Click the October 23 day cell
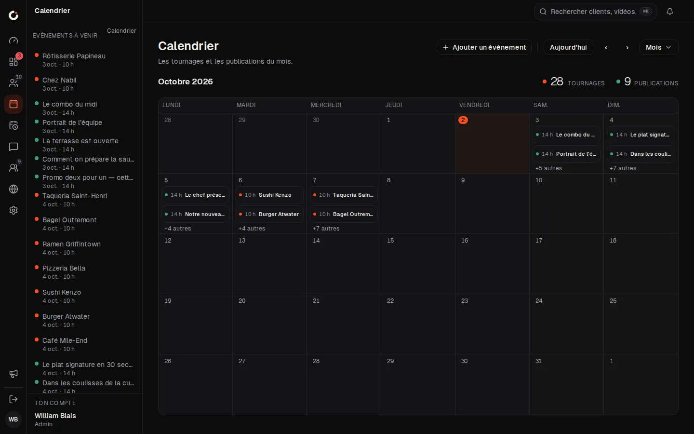 492,324
